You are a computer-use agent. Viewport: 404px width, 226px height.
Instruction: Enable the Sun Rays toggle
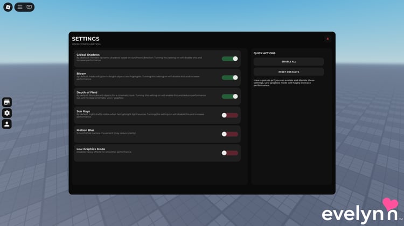pyautogui.click(x=230, y=115)
